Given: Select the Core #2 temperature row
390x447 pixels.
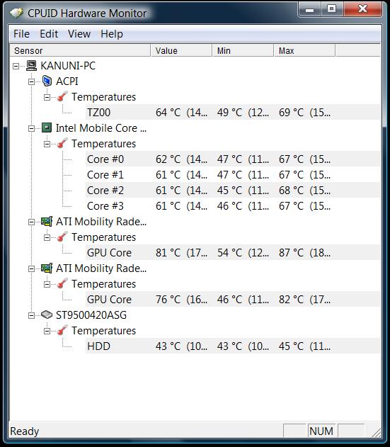Looking at the screenshot, I should click(x=232, y=190).
